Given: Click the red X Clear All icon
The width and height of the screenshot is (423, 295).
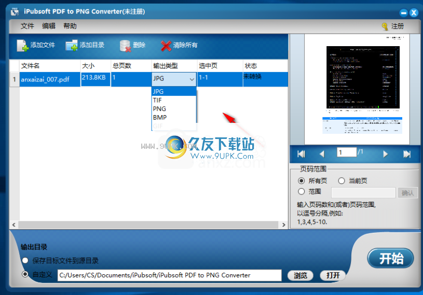Looking at the screenshot, I should [166, 46].
